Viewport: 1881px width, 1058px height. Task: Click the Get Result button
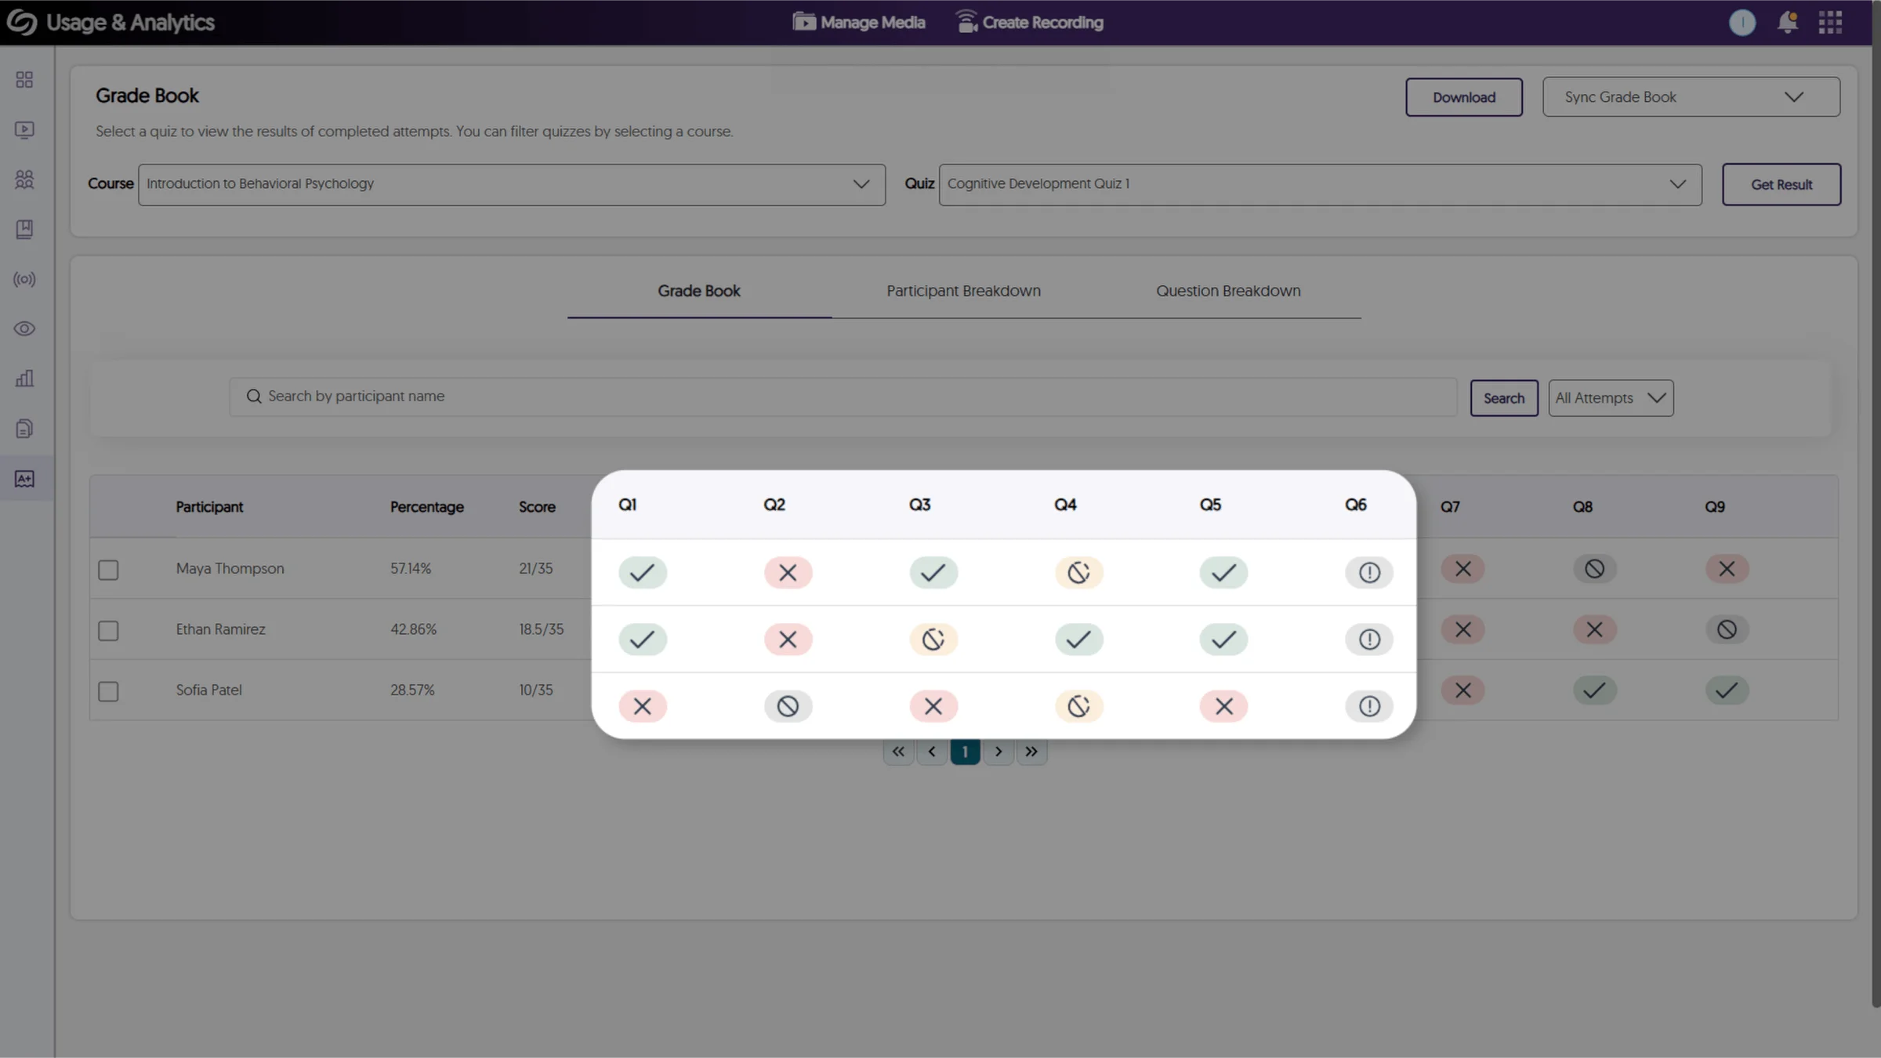(x=1781, y=184)
